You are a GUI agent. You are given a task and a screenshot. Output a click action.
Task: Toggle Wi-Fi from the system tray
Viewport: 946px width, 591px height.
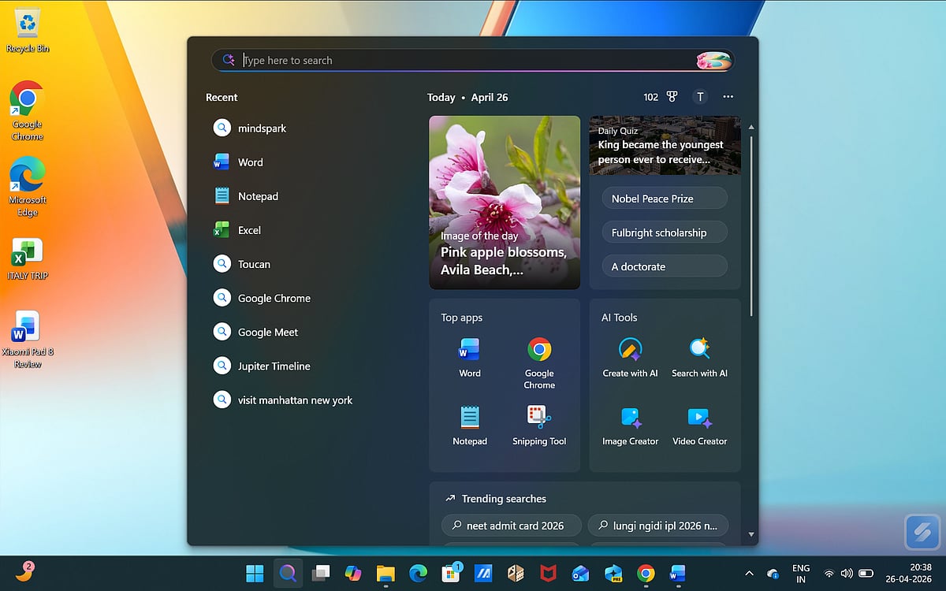(x=829, y=573)
